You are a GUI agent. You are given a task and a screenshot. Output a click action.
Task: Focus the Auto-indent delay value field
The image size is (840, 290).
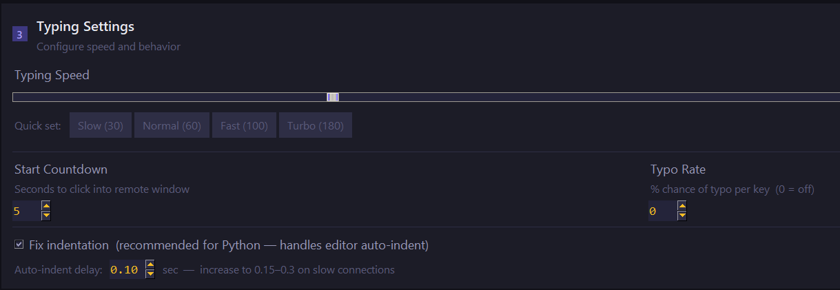tap(126, 269)
